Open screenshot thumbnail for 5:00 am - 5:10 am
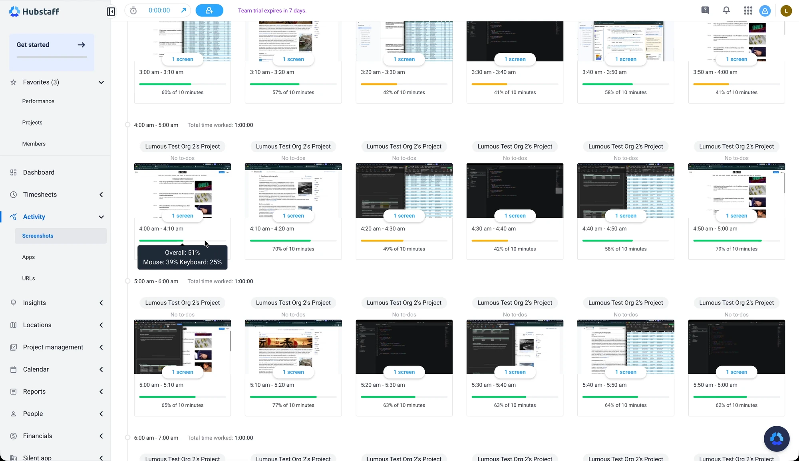 182,347
